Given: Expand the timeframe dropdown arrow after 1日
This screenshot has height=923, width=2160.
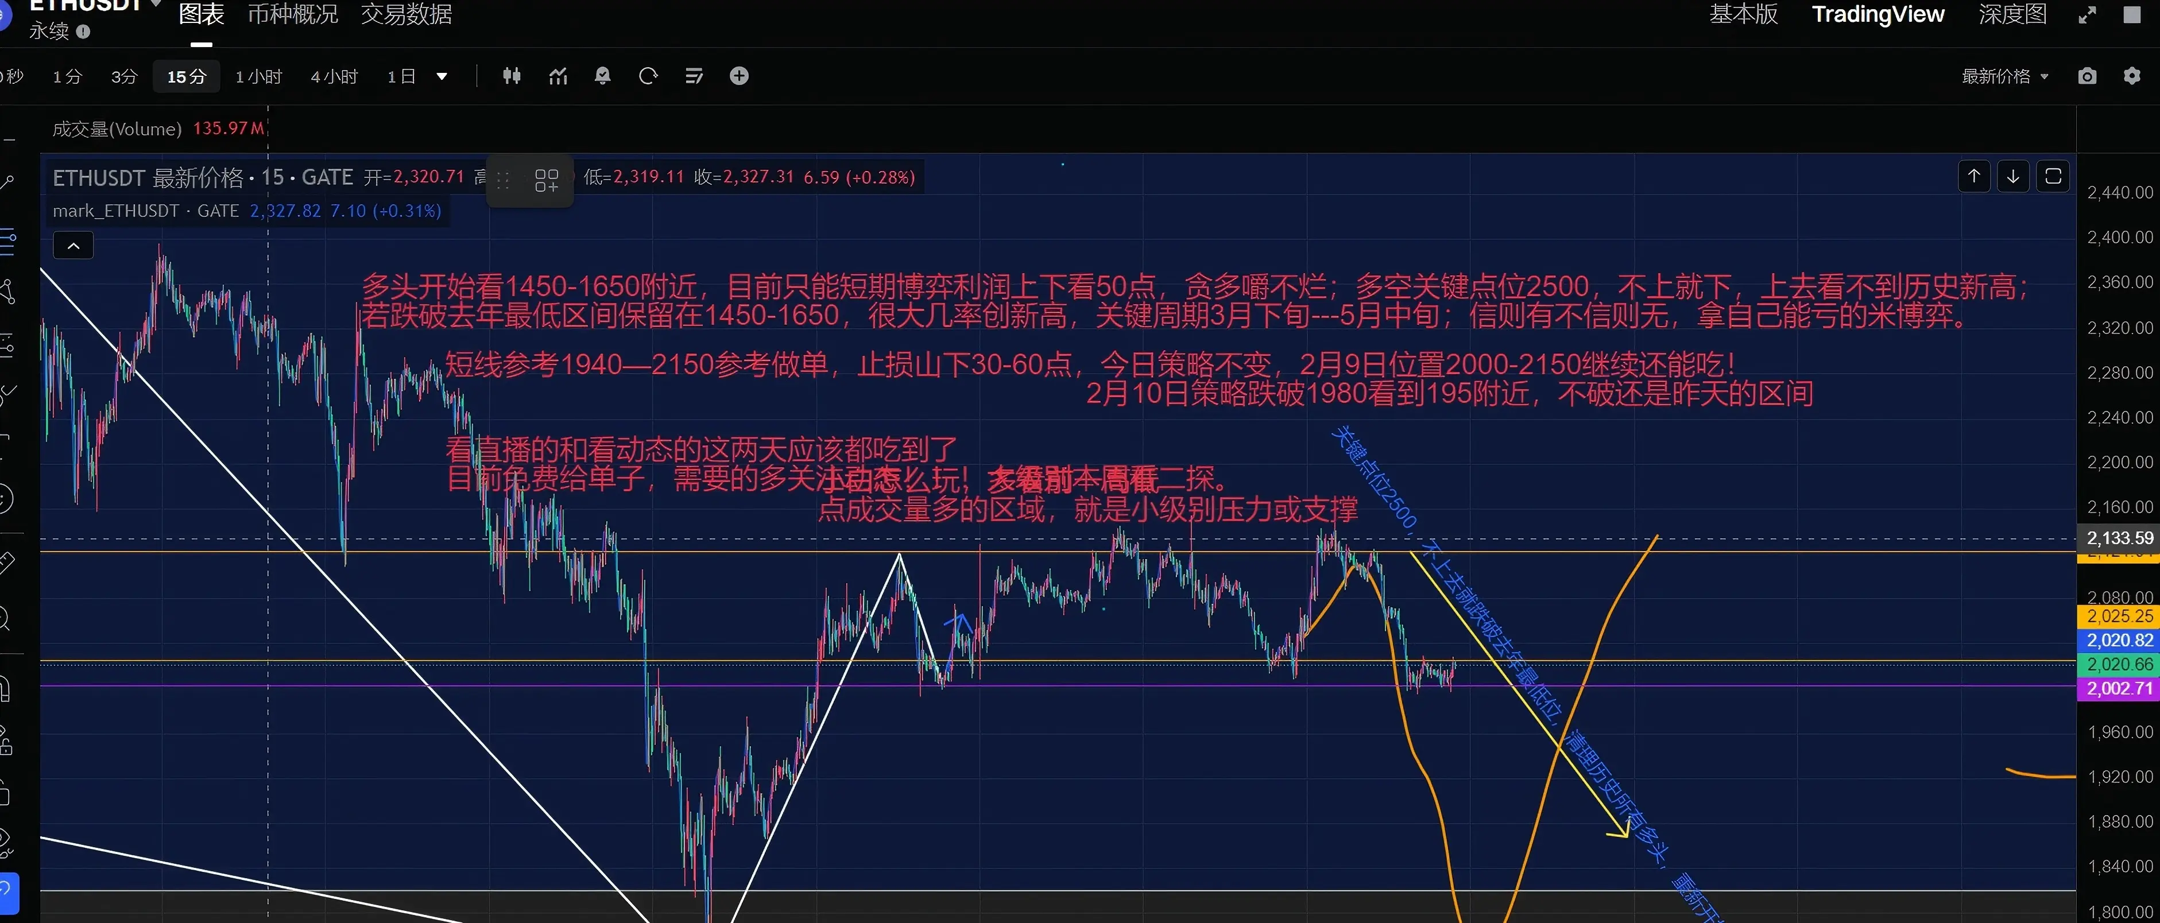Looking at the screenshot, I should pos(442,77).
